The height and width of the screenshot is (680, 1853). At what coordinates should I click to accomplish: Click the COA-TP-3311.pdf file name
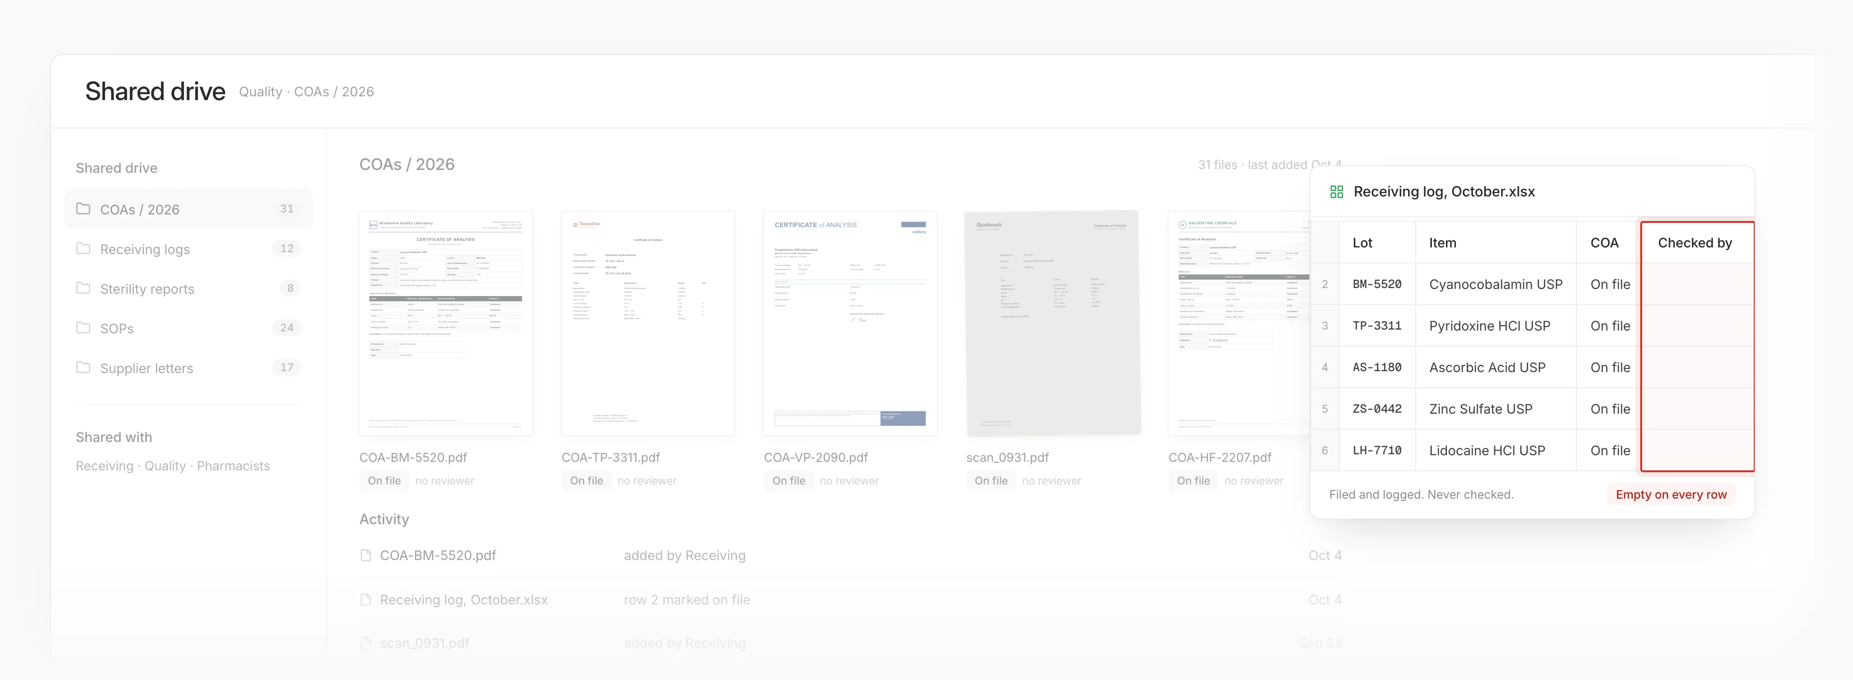611,457
